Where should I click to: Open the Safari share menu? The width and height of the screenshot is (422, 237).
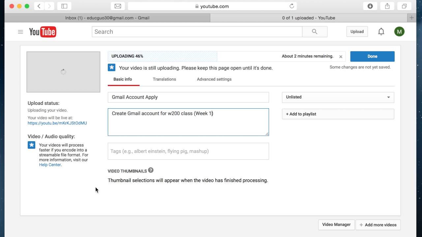(x=387, y=6)
